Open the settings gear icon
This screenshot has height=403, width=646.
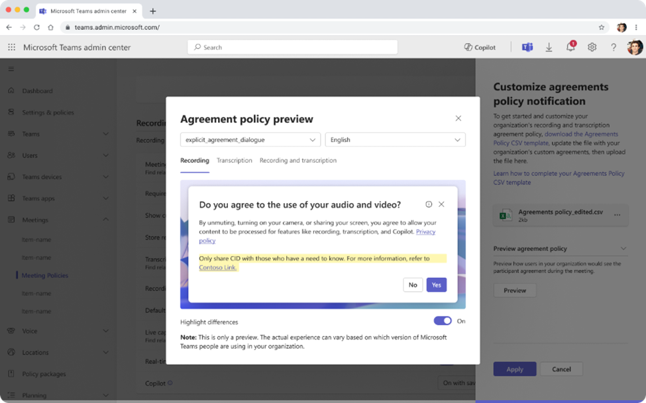(x=592, y=47)
